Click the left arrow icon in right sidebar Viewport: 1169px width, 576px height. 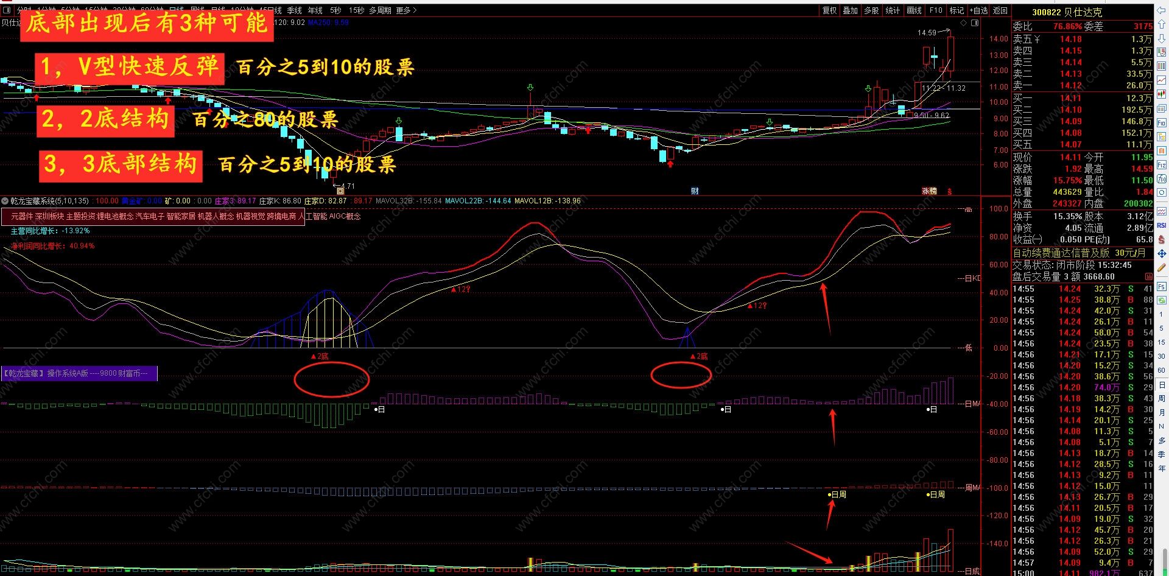click(x=1162, y=11)
